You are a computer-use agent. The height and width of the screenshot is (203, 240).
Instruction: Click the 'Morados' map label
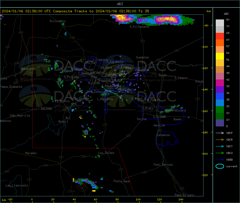31,153
